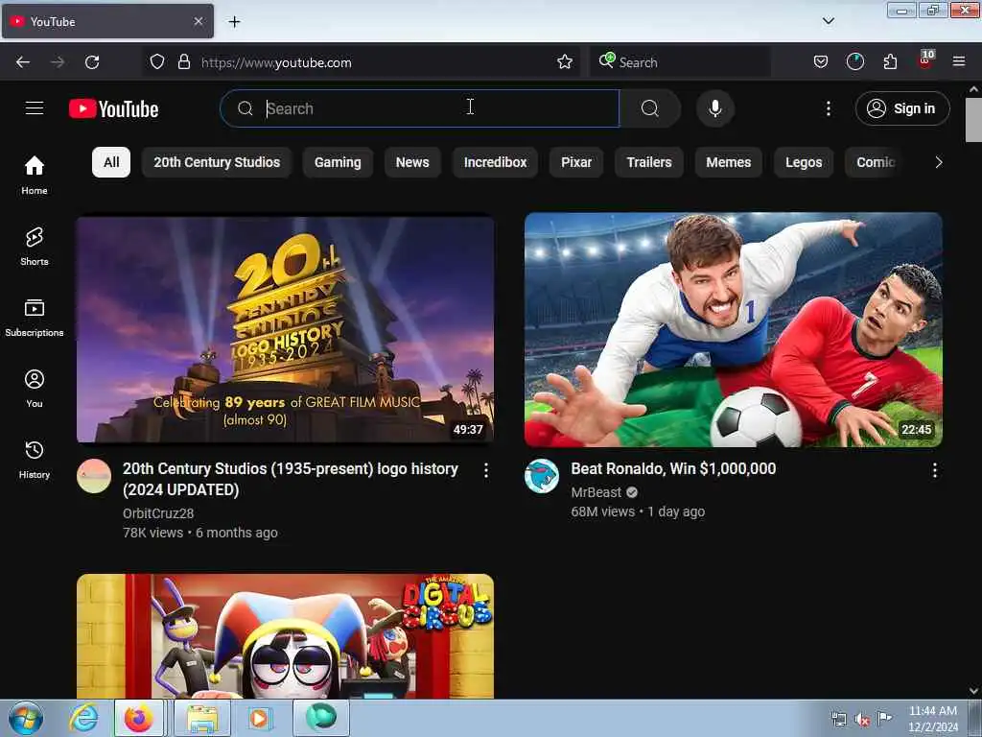Click the Firefox toolbar Search box
Screen dimensions: 982x737
tap(680, 62)
